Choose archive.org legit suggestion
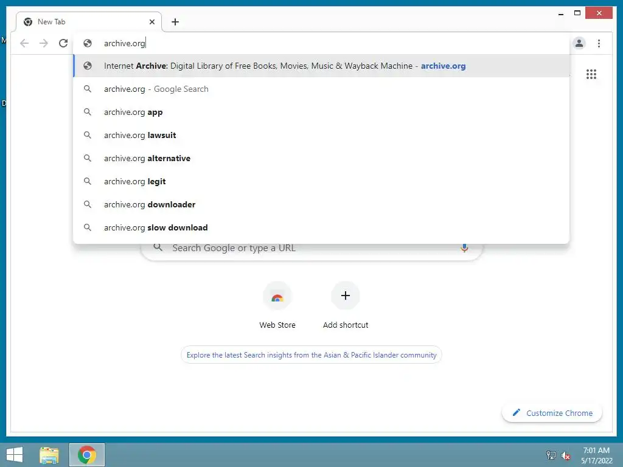The image size is (623, 467). tap(321, 181)
